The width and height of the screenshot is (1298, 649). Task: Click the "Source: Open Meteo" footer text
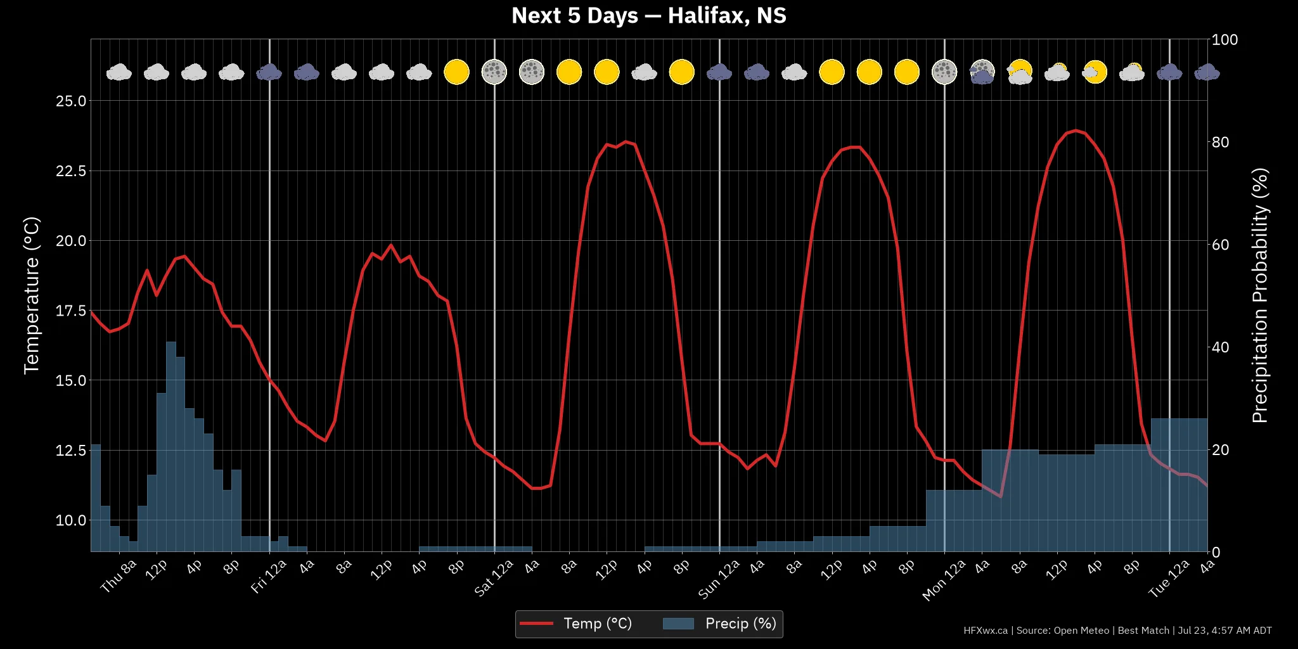pos(1063,631)
